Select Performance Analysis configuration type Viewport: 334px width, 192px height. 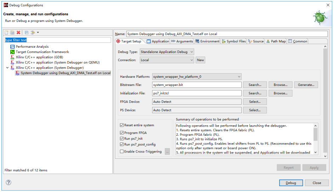[32, 47]
